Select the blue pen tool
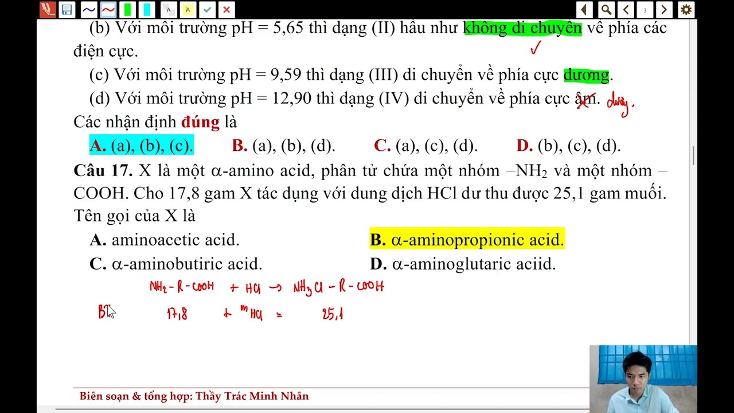This screenshot has height=413, width=734. 88,9
